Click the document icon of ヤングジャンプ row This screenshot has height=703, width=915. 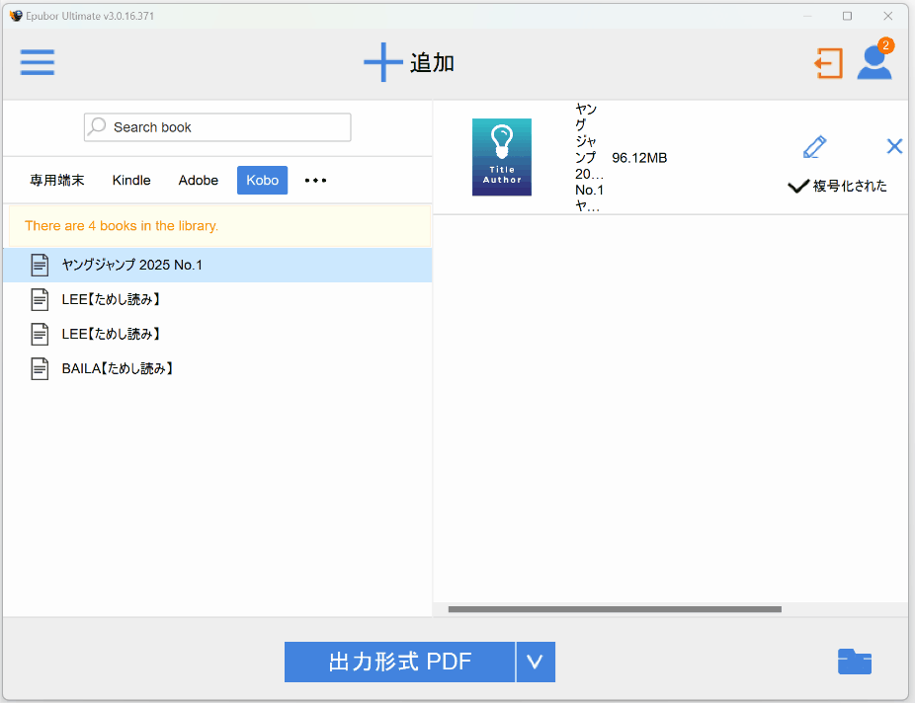point(40,266)
